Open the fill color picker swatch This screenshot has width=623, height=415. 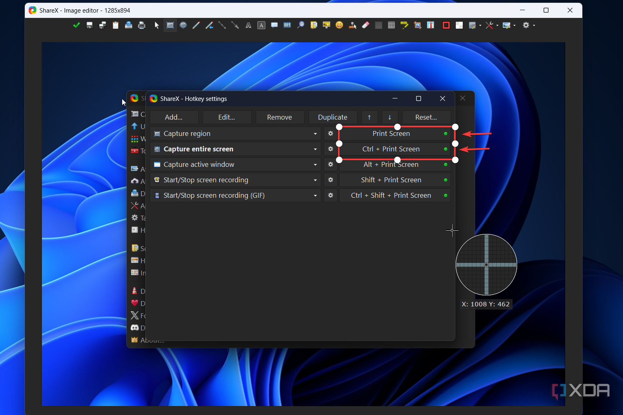point(459,25)
